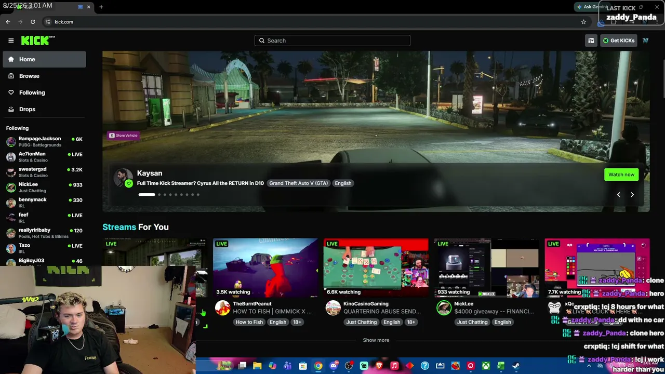Open Tazo's channel from Following

pyautogui.click(x=44, y=248)
